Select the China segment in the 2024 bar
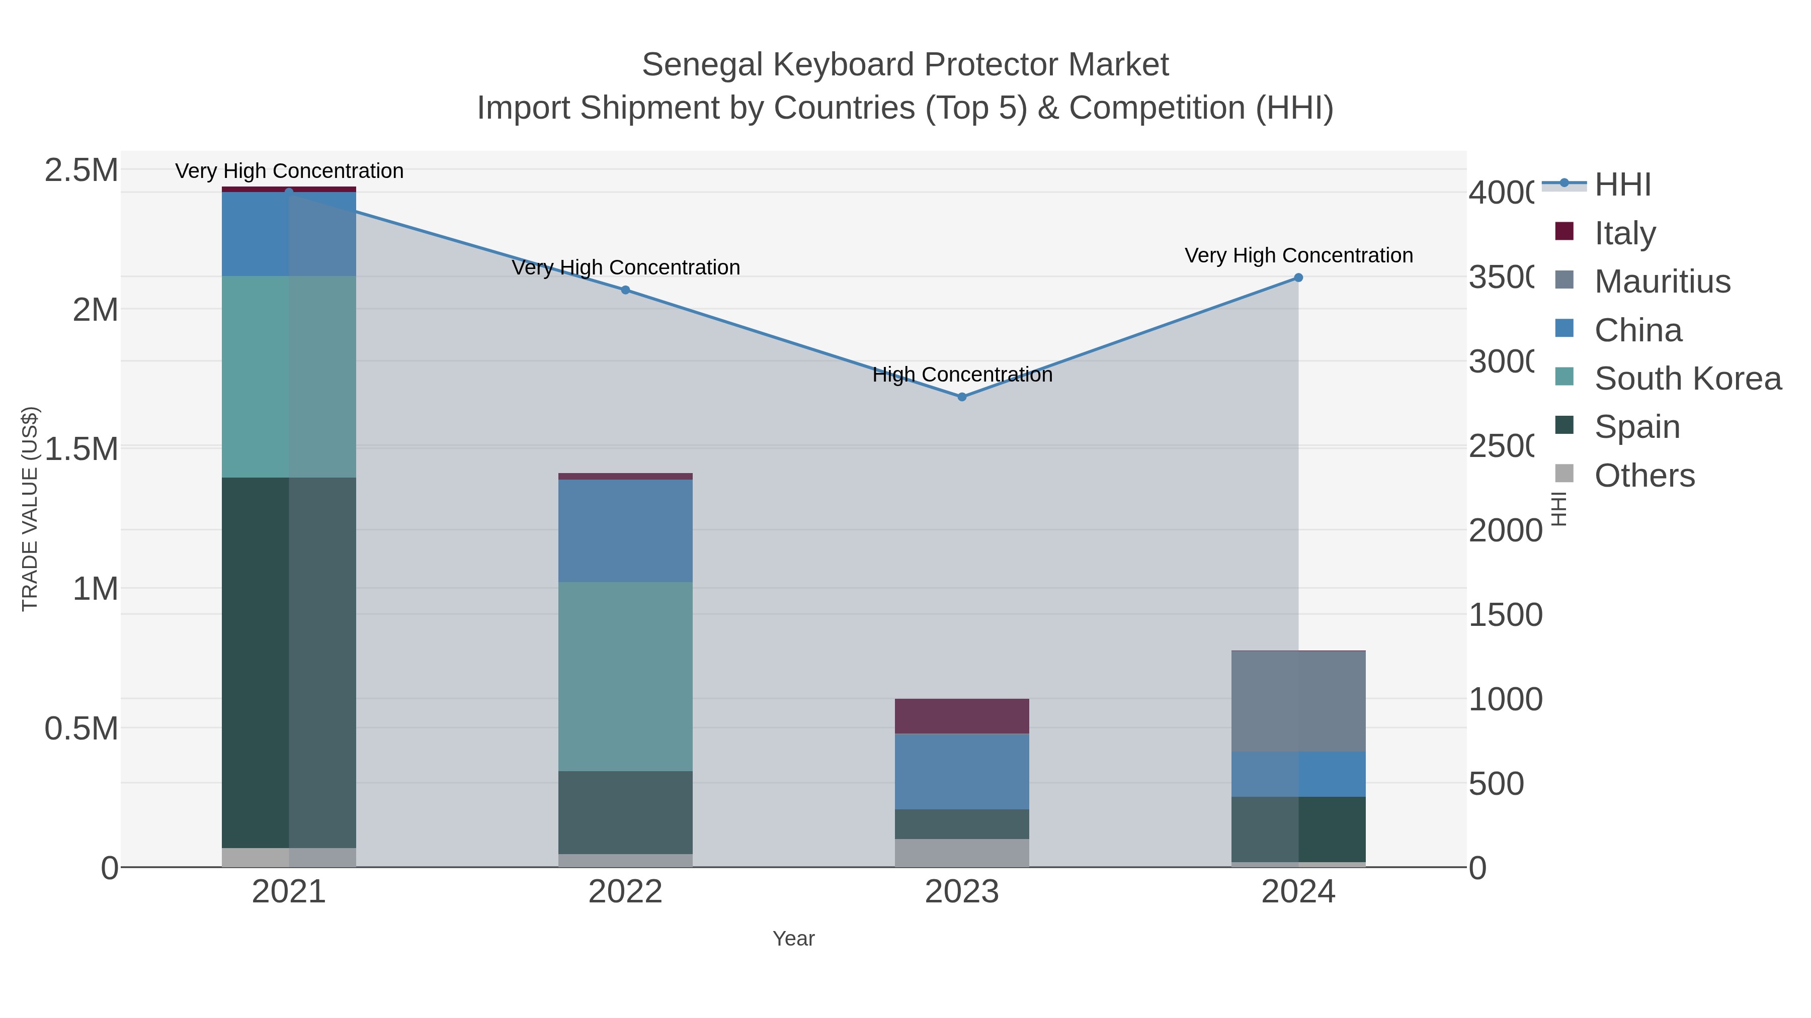The height and width of the screenshot is (1018, 1811). 1298,774
